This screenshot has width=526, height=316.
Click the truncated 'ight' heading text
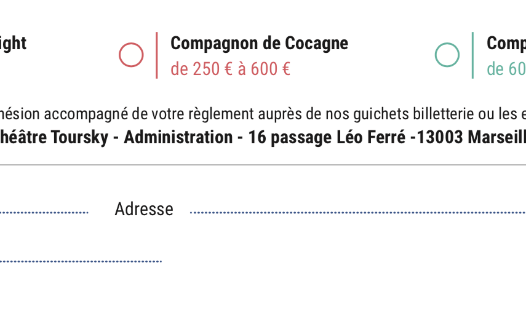[13, 43]
